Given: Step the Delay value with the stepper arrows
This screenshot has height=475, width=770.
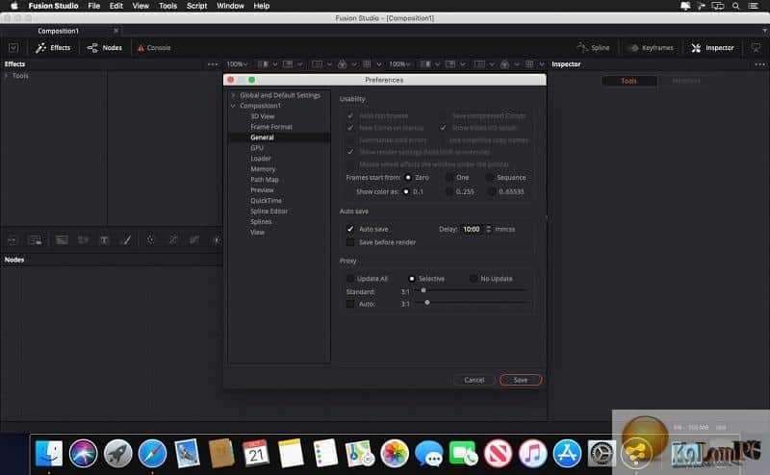Looking at the screenshot, I should point(488,229).
